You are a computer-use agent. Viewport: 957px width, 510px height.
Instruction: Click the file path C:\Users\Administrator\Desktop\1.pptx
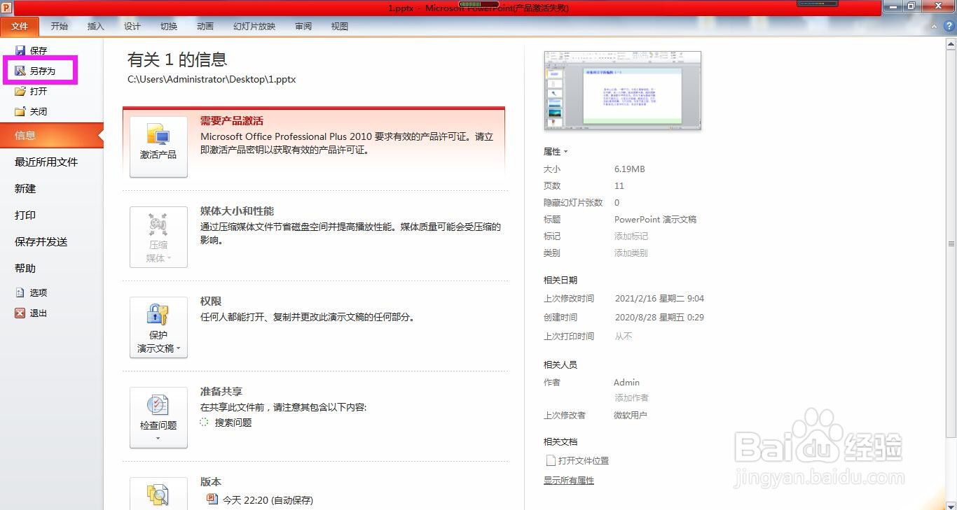tap(212, 79)
